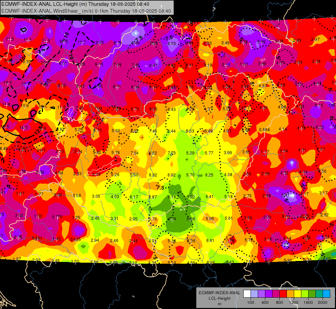Click the grid value 4.74 in dark green area

click(172, 219)
